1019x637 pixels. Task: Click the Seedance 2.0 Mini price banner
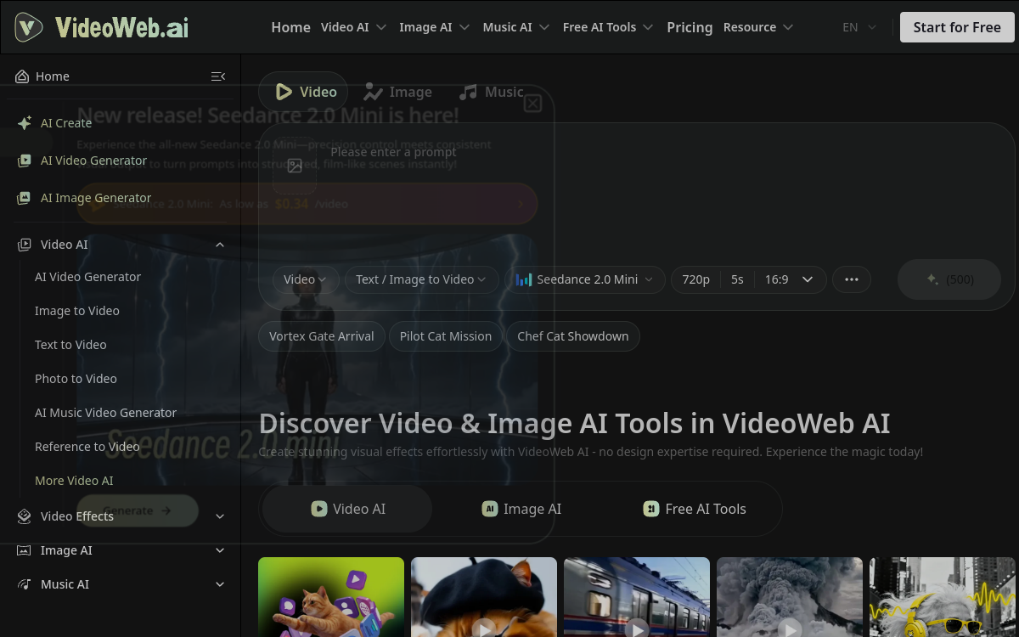point(307,204)
